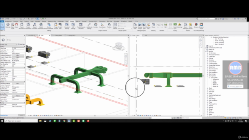
Task: Click Select by ID
Action: (x=175, y=26)
